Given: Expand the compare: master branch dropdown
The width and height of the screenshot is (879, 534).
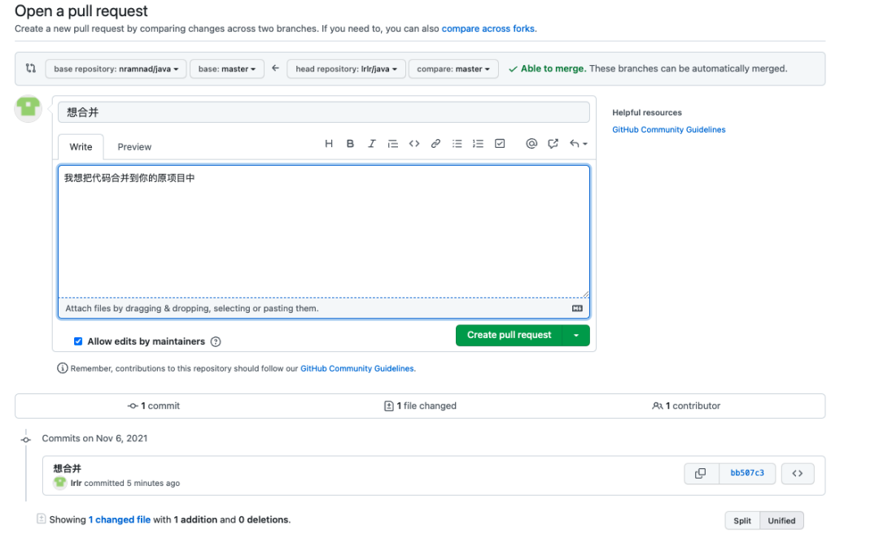Looking at the screenshot, I should (x=453, y=69).
